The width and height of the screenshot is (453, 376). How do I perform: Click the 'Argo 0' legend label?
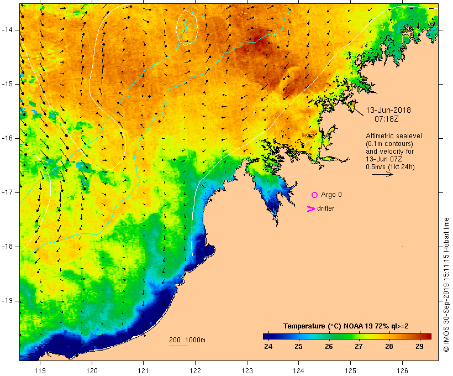331,195
